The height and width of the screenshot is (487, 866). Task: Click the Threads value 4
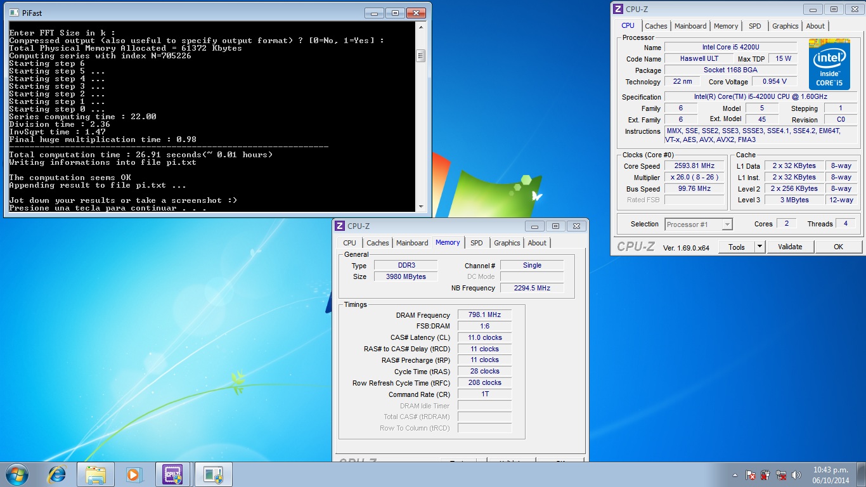846,223
